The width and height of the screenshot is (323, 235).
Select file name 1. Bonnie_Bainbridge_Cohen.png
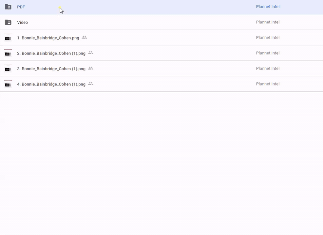(x=48, y=38)
